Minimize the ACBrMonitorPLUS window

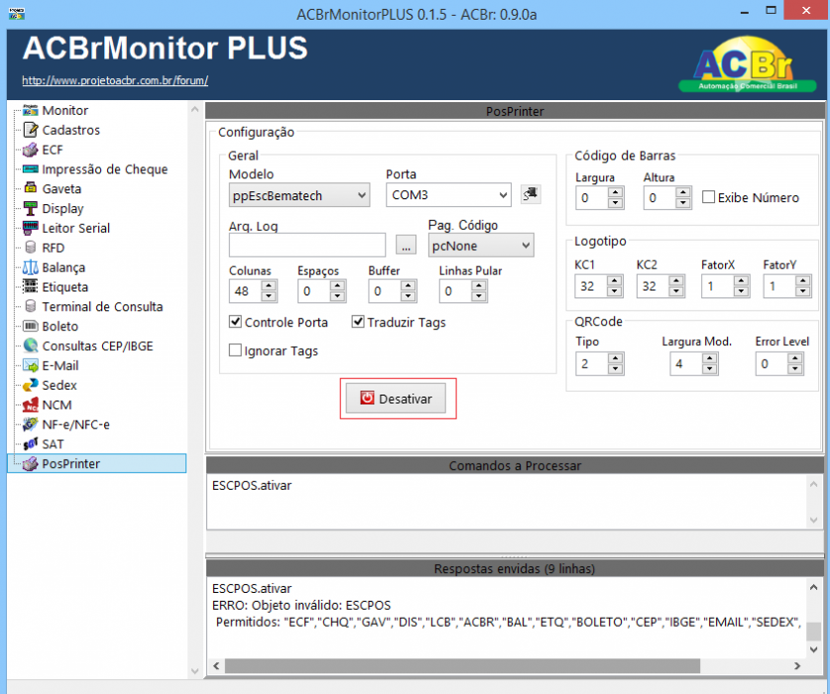745,12
